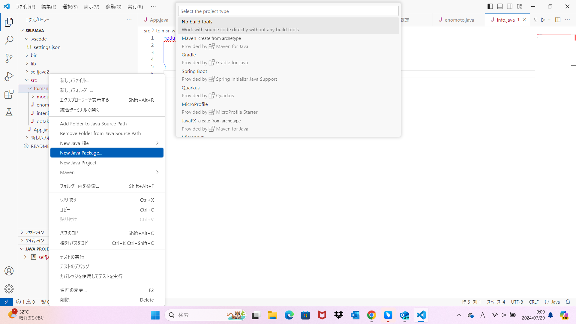This screenshot has width=576, height=324.
Task: Choose MicroProfile project type
Action: (x=288, y=108)
